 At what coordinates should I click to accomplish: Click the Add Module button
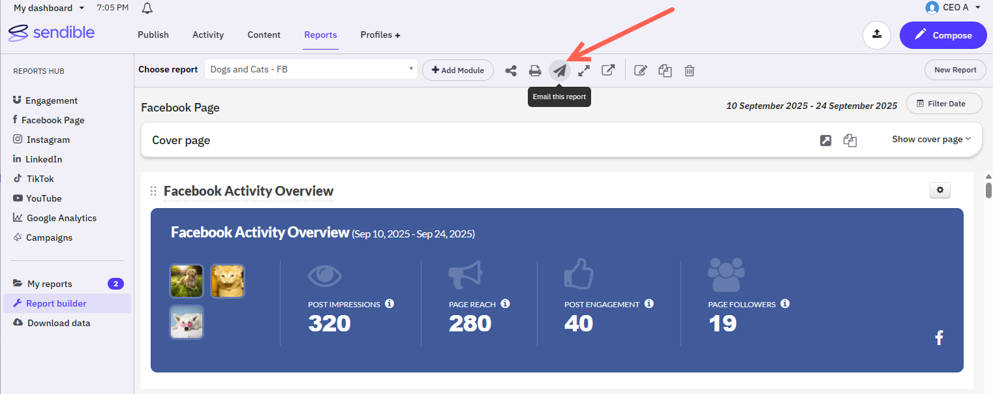click(458, 70)
